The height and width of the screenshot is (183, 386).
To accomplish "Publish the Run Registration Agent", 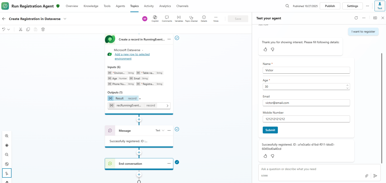I will click(x=330, y=6).
